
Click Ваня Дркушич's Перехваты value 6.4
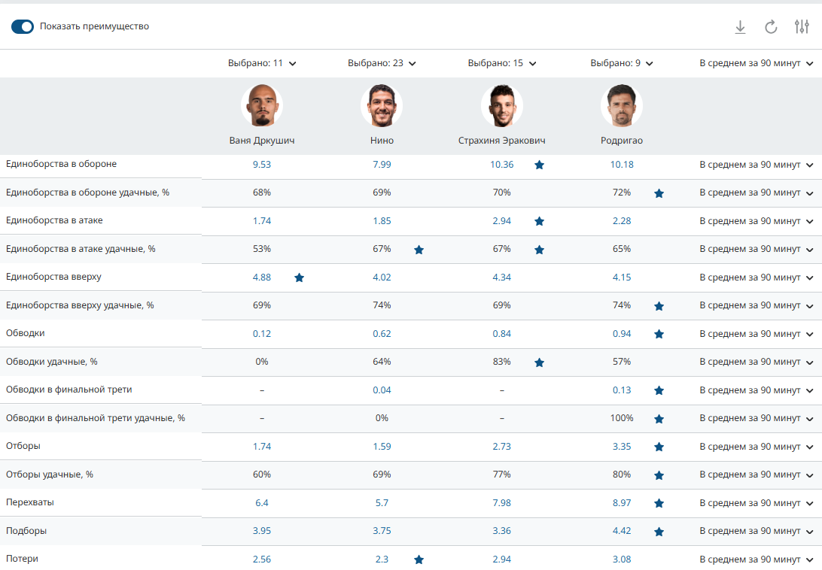(262, 502)
